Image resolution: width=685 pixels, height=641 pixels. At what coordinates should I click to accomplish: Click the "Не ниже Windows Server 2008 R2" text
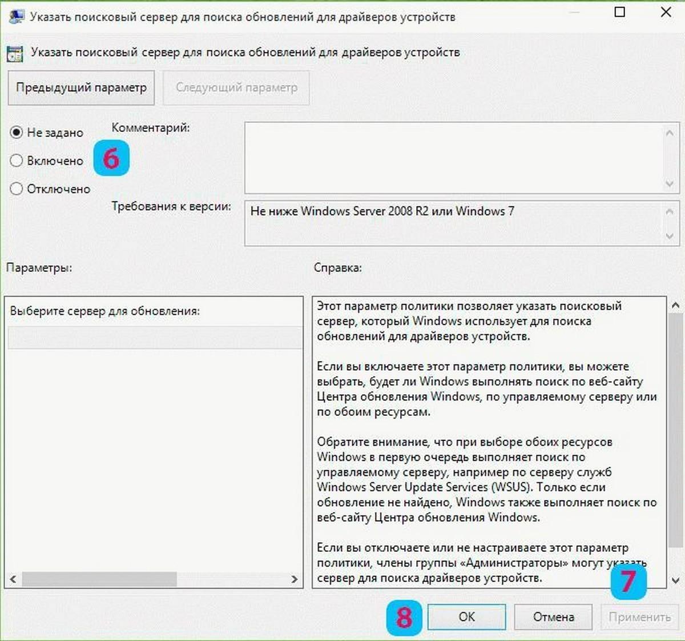pyautogui.click(x=339, y=211)
